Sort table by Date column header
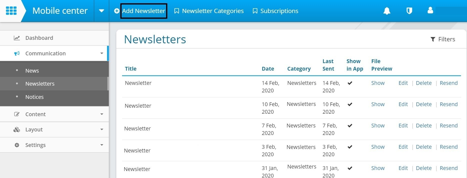467x178 pixels. point(268,69)
